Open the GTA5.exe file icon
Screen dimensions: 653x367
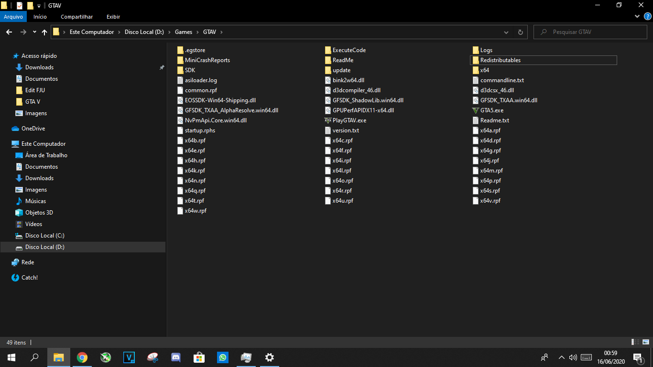click(x=475, y=110)
